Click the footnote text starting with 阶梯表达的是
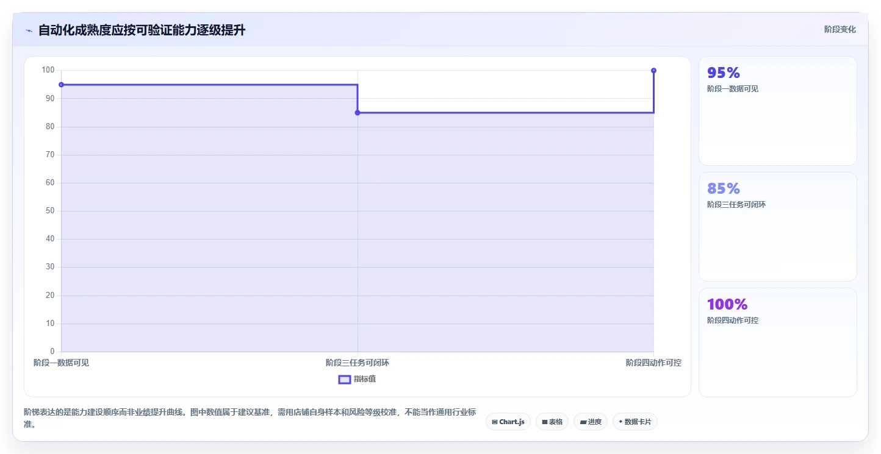Viewport: 881px width, 454px height. pyautogui.click(x=250, y=419)
